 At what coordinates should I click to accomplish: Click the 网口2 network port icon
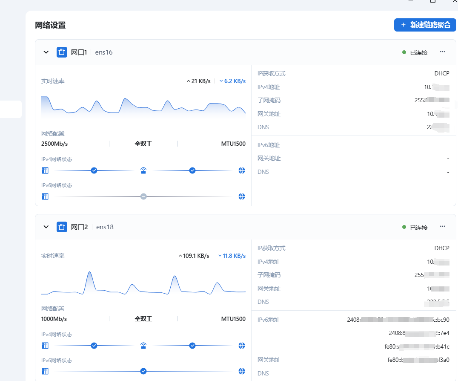[x=62, y=227]
